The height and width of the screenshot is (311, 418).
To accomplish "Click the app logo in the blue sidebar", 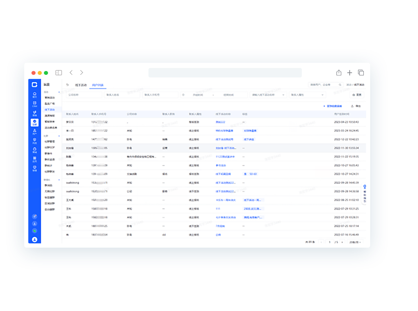I will (35, 85).
